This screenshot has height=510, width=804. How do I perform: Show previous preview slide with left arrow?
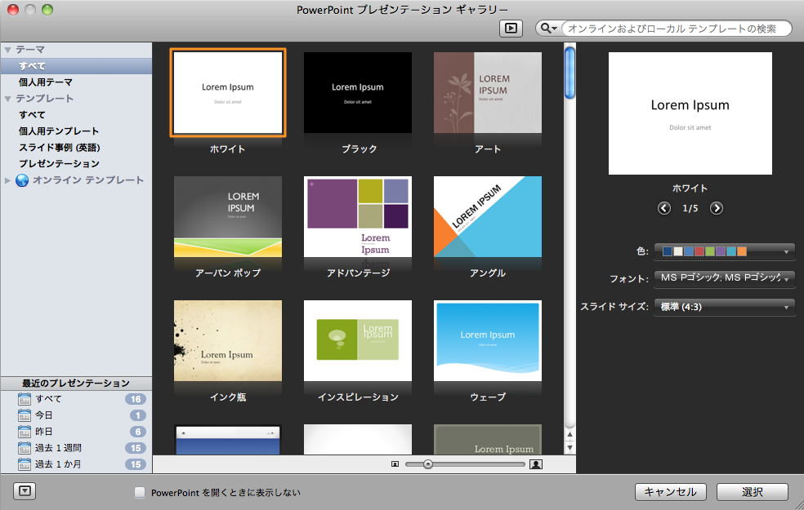click(664, 208)
